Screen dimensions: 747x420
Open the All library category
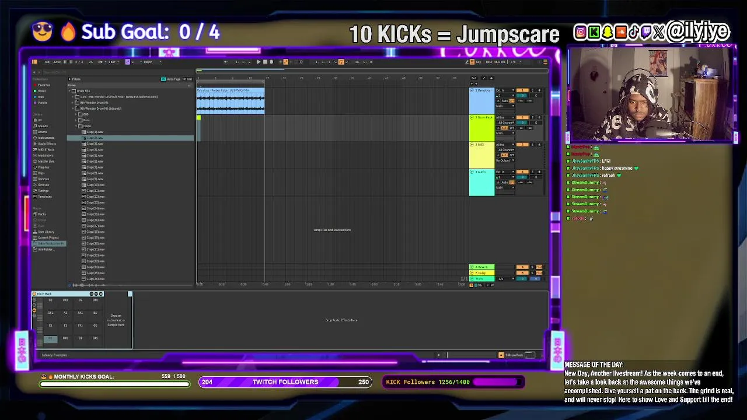(40, 120)
